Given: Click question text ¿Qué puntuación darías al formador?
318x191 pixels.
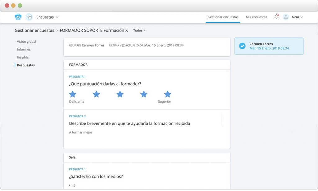Looking at the screenshot, I should click(x=105, y=84).
